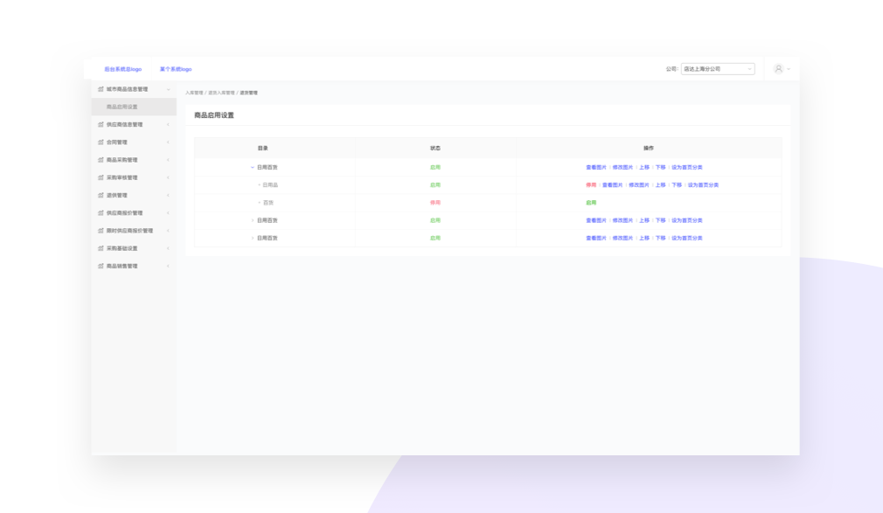Screen dimensions: 883x513
Task: Click 退货入库管理 in the breadcrumb
Action: [221, 93]
